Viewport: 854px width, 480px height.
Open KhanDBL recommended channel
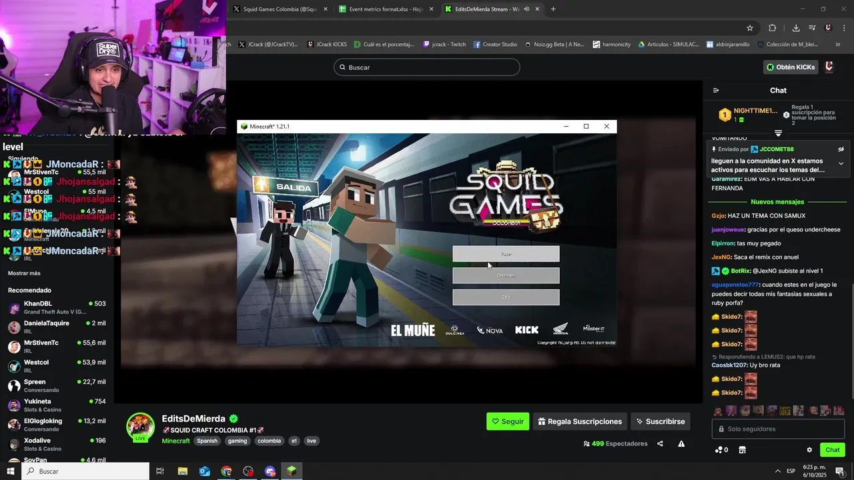[x=57, y=307]
